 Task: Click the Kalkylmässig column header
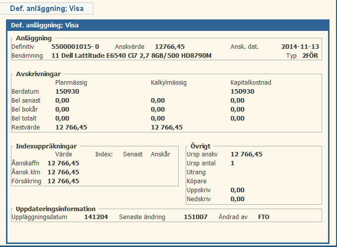pyautogui.click(x=169, y=83)
